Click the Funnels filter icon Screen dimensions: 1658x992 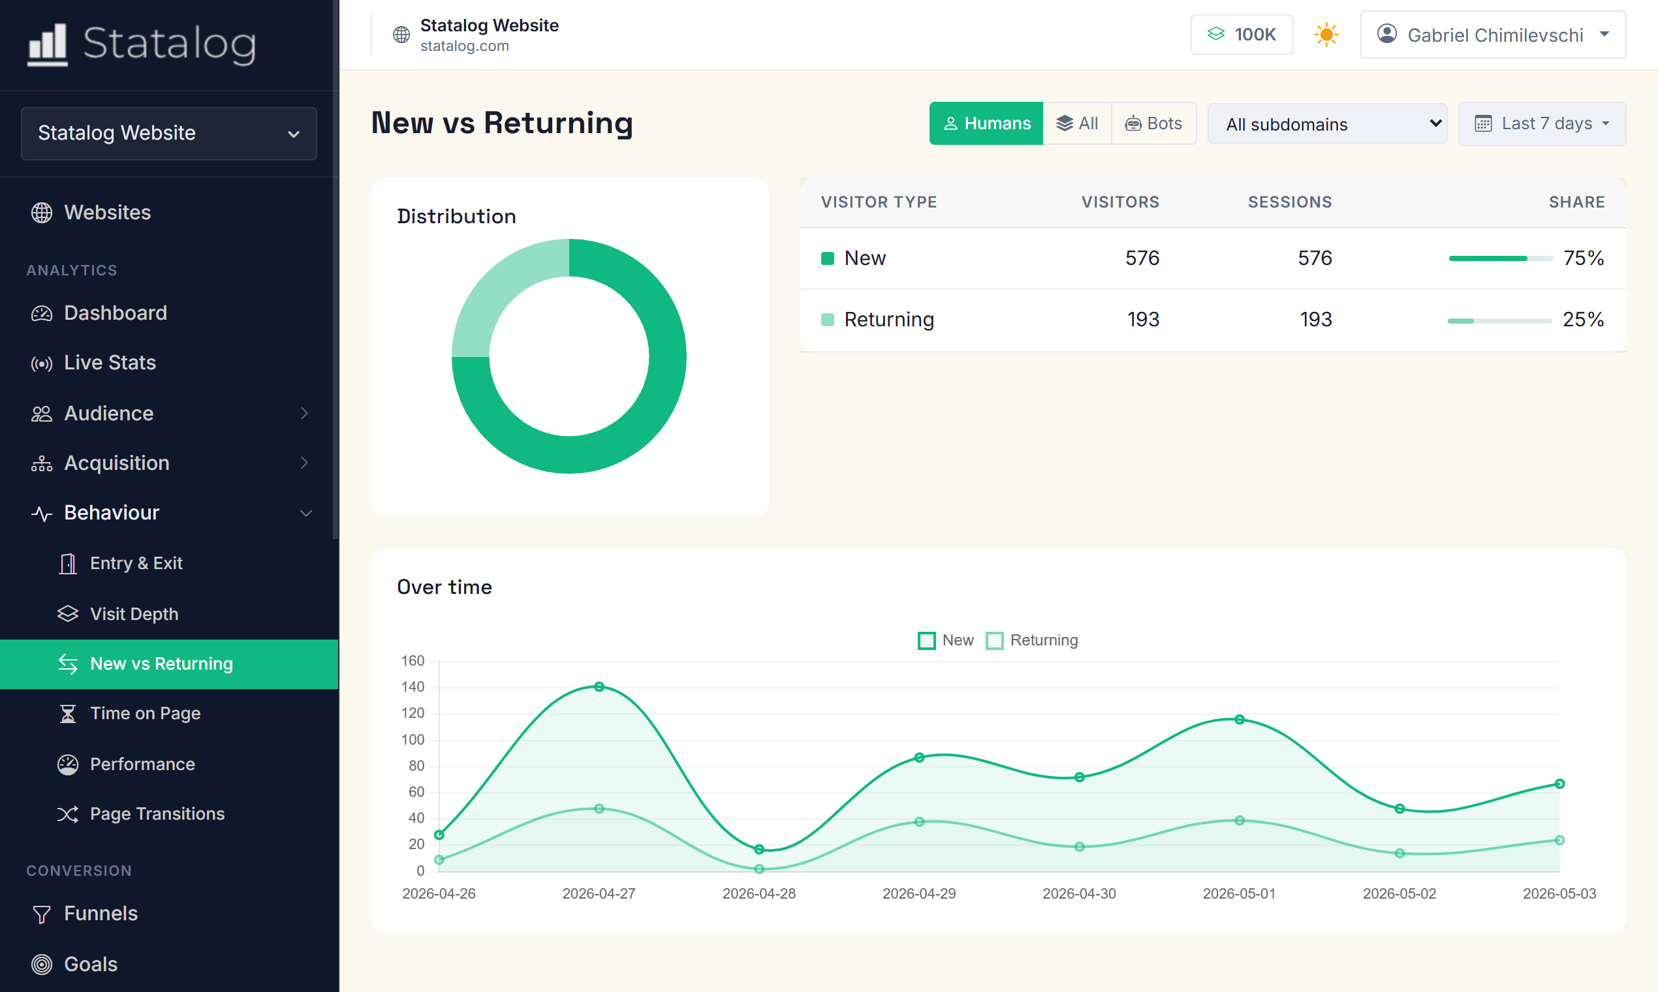click(42, 914)
